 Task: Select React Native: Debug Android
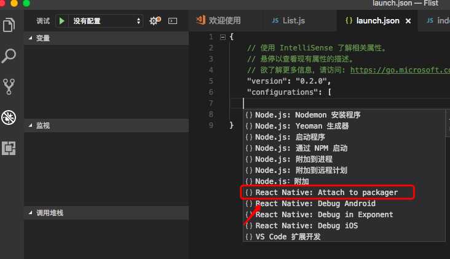344,204
